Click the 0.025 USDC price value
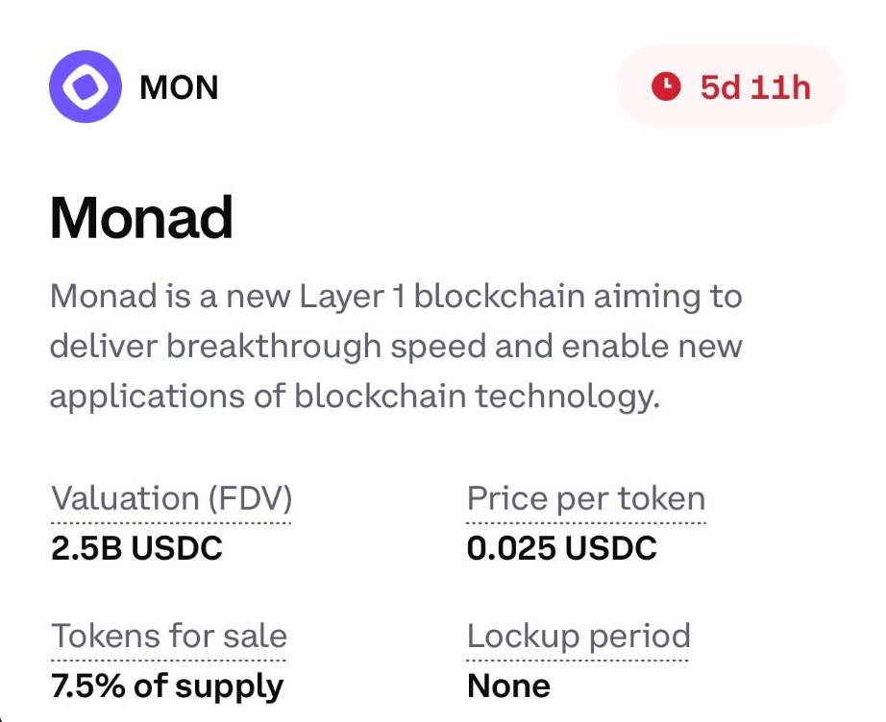The image size is (886, 722). click(562, 548)
